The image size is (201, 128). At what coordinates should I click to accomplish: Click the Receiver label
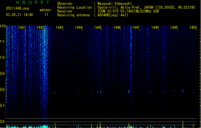coord(65,11)
